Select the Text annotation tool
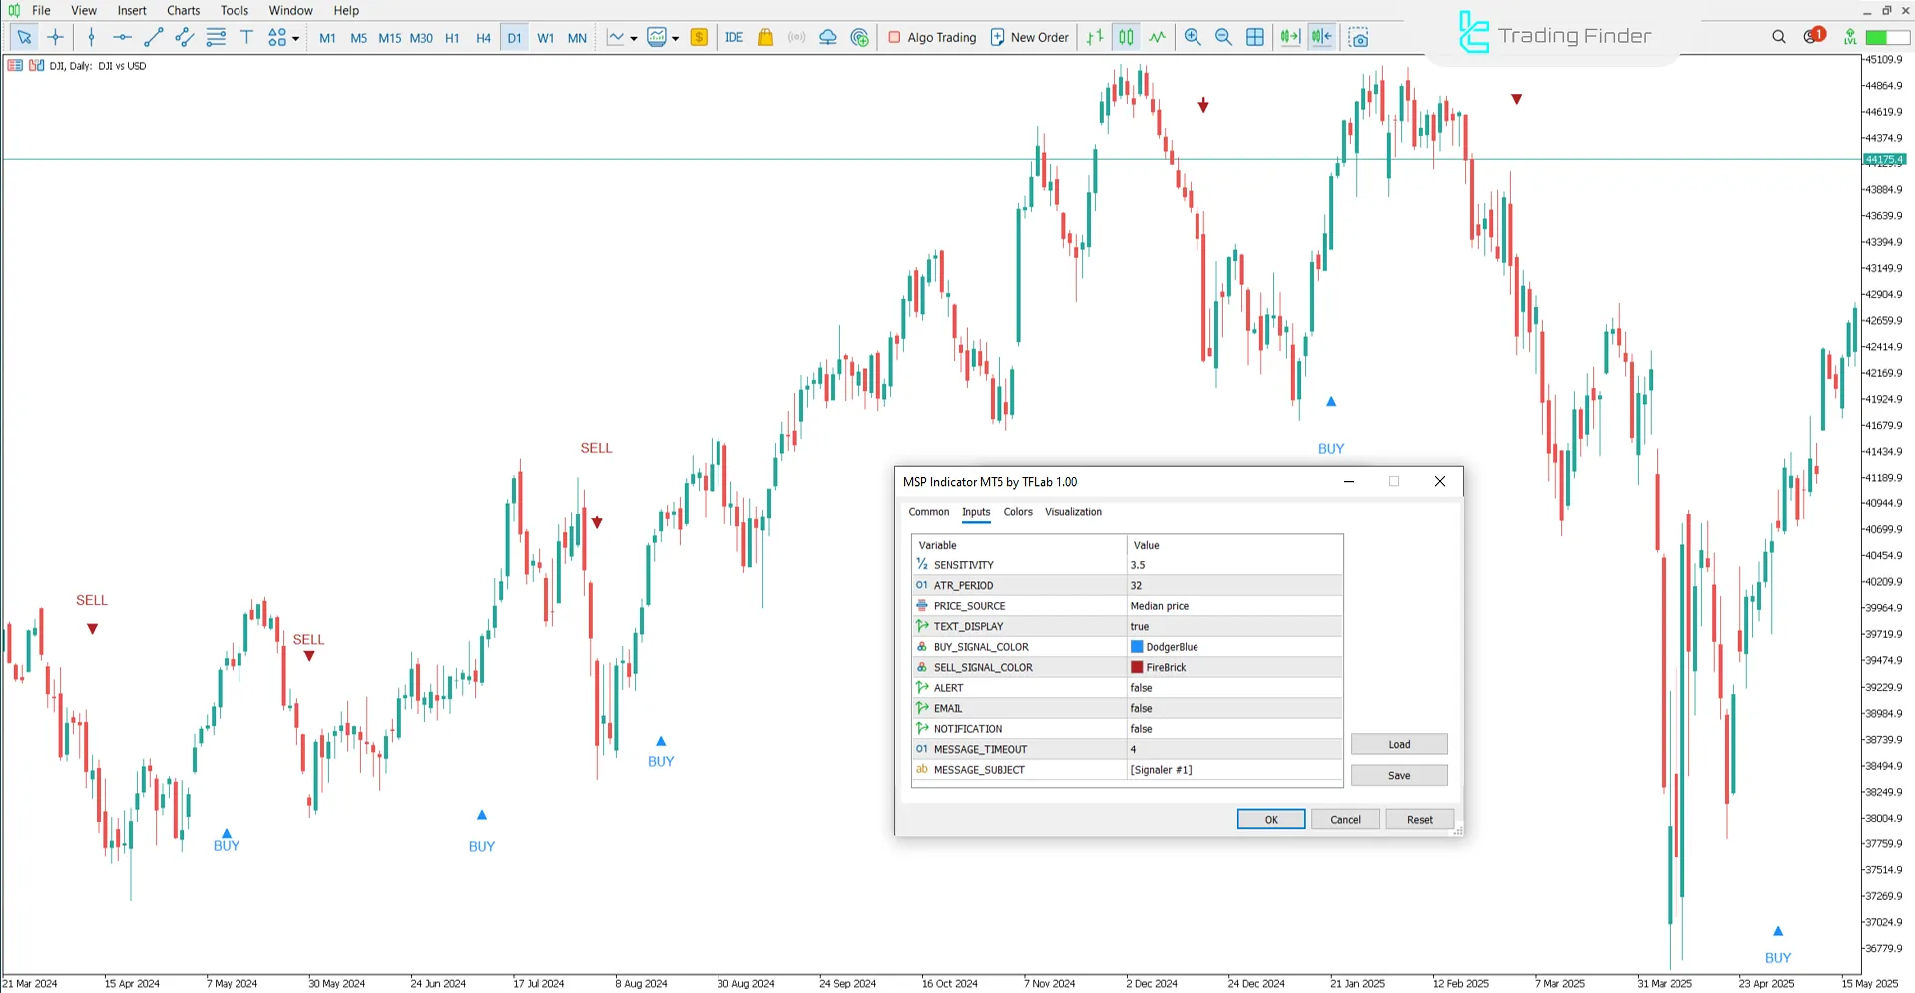 246,37
